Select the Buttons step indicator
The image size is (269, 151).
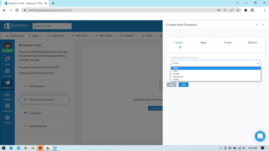point(253,47)
